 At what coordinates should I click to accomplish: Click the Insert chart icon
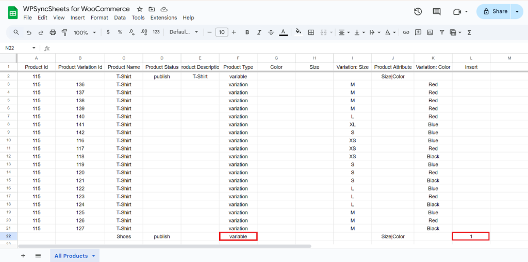pyautogui.click(x=430, y=32)
